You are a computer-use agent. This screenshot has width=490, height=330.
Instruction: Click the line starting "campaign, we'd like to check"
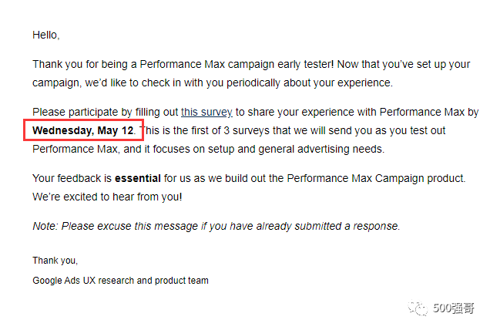[213, 82]
